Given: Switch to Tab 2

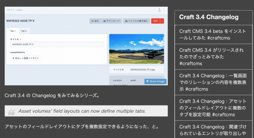Looking at the screenshot, I should point(24,31).
